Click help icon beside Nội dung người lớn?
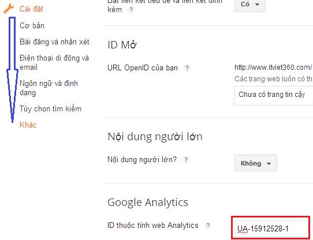 pyautogui.click(x=186, y=160)
